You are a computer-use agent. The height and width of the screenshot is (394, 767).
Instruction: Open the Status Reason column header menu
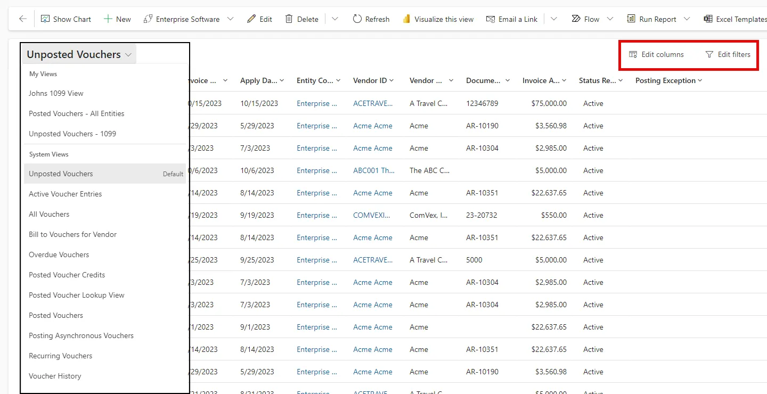pyautogui.click(x=621, y=80)
